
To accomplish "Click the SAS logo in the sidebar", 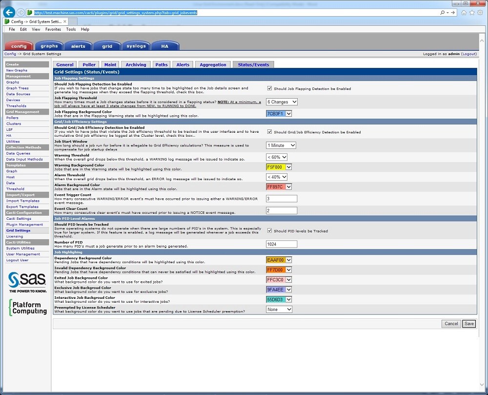I will pyautogui.click(x=27, y=279).
